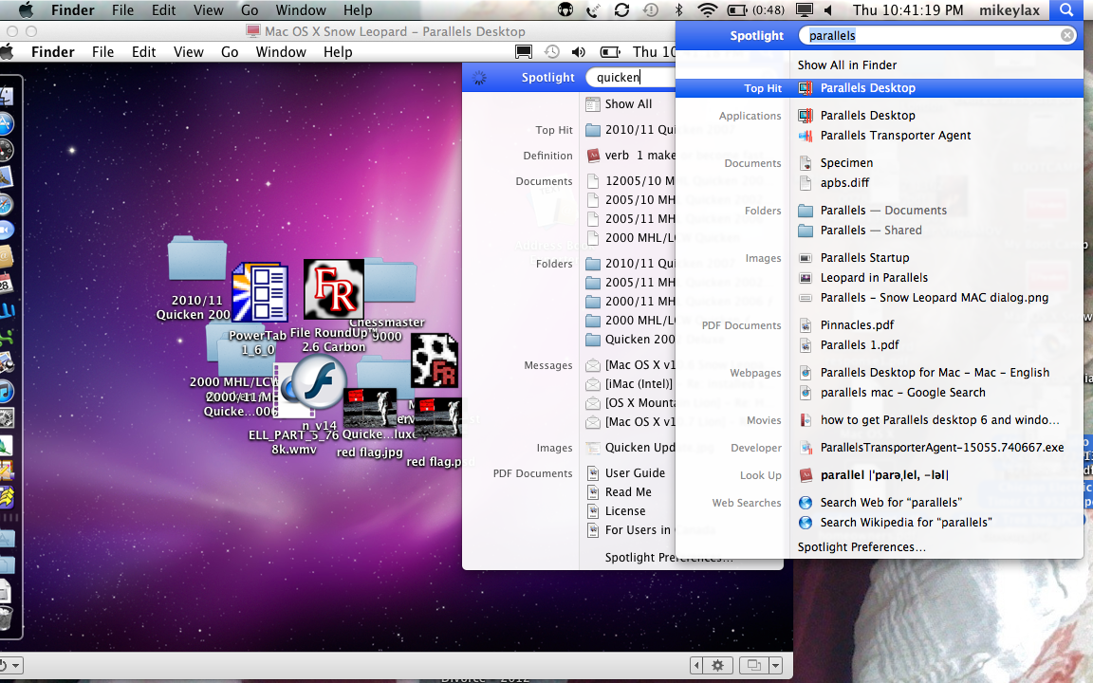Screen dimensions: 1093x683
Task: Open the Time Machine warning icon in host menu bar
Action: [650, 9]
